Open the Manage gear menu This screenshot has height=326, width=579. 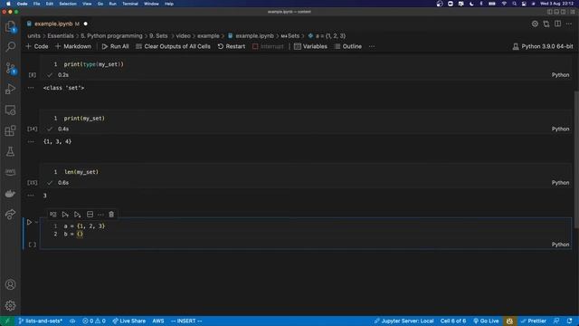10,306
